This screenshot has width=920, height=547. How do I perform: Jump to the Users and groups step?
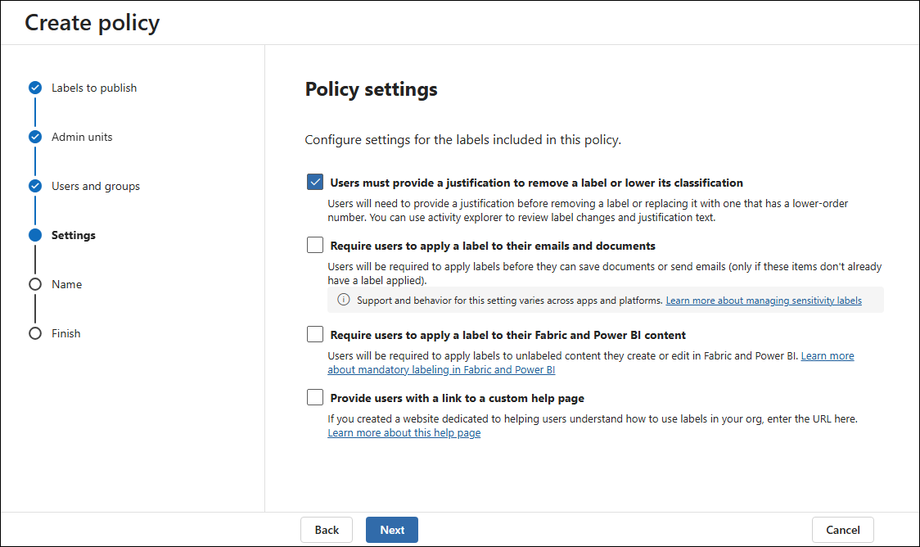point(96,186)
